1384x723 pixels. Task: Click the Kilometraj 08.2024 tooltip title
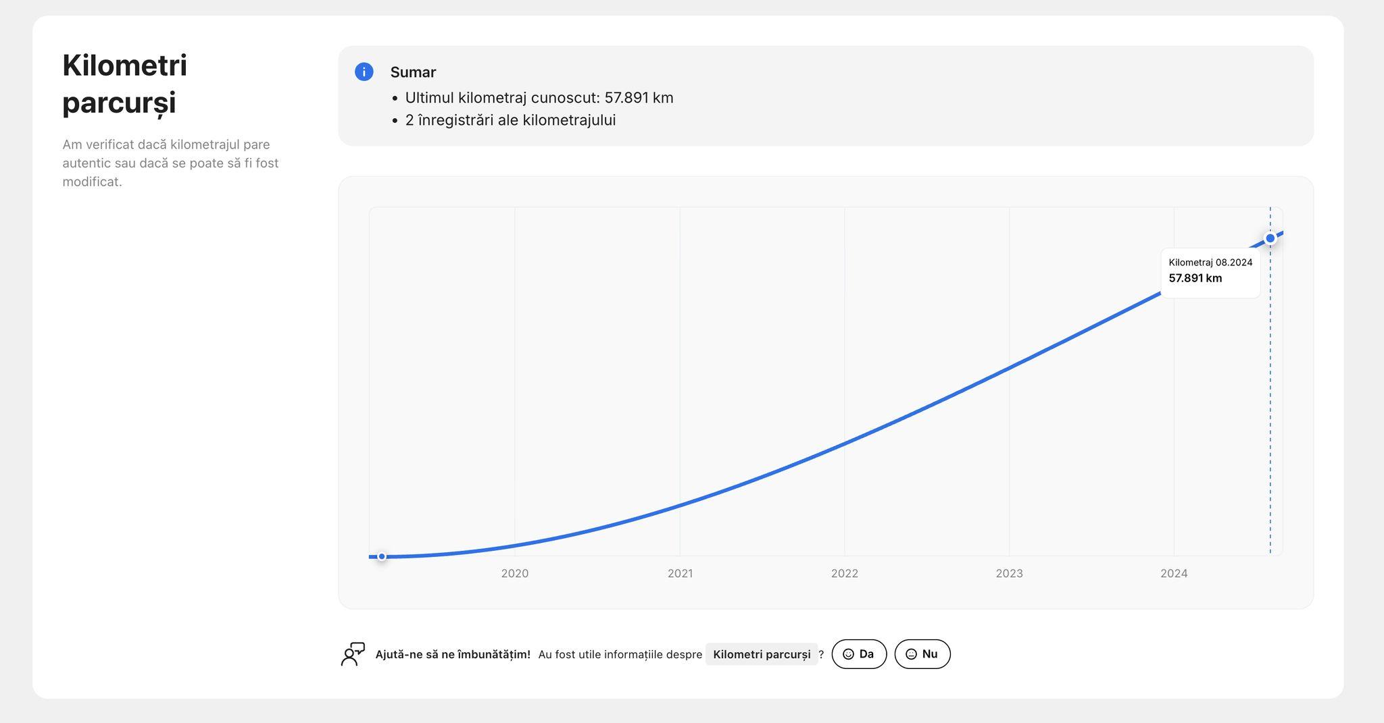pos(1210,263)
